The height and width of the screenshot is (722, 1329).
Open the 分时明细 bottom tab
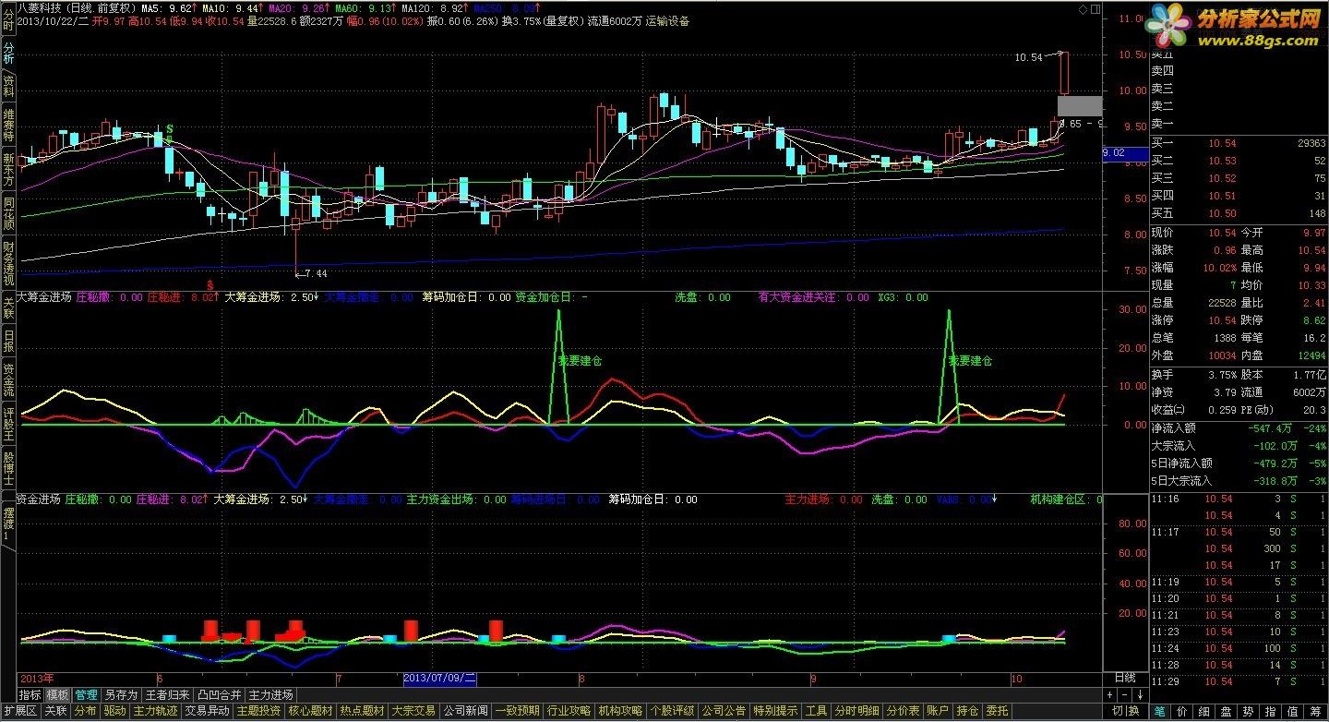click(856, 711)
